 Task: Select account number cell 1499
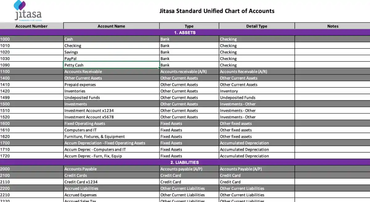coord(31,98)
